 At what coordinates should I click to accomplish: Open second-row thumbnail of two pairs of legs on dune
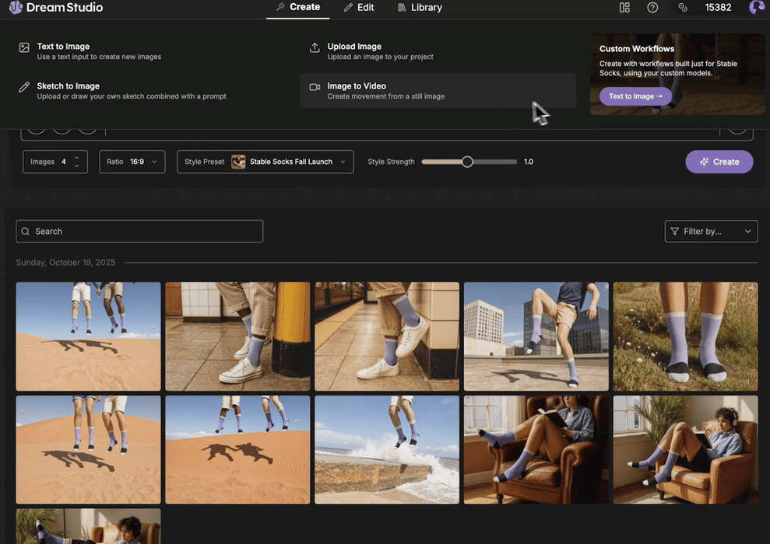[x=89, y=450]
